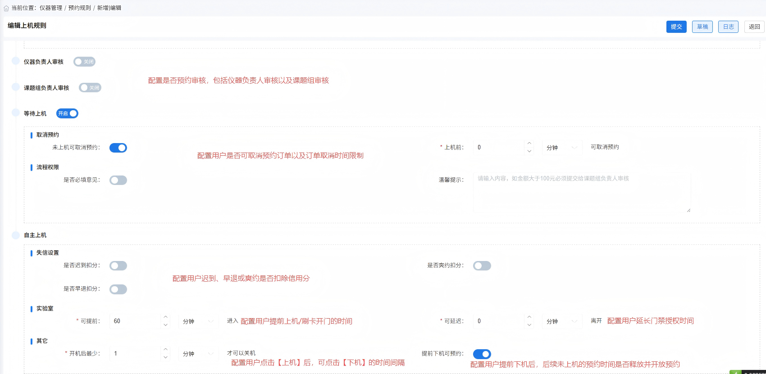Go to 预约规则 in breadcrumb
The image size is (766, 374).
[79, 8]
